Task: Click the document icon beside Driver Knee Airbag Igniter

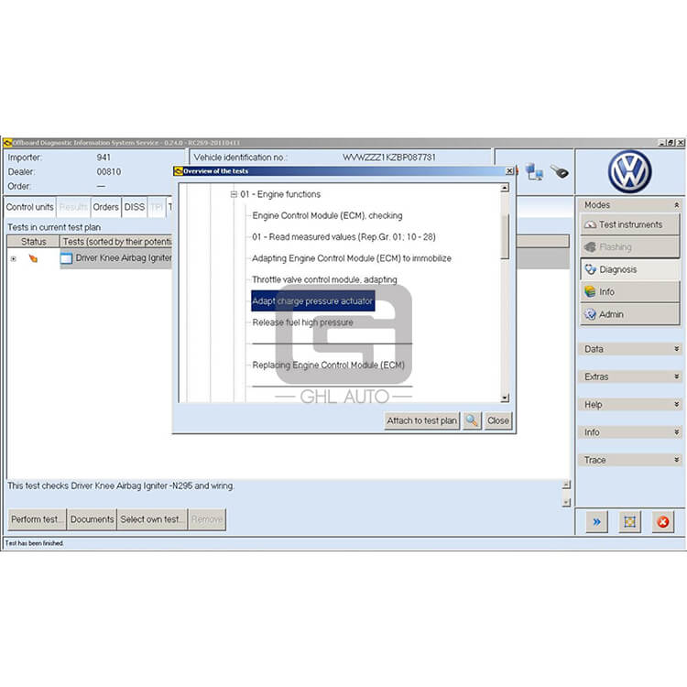Action: [66, 258]
